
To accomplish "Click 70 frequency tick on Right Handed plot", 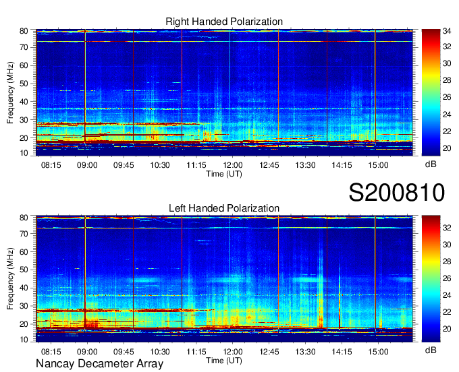I will click(24, 47).
